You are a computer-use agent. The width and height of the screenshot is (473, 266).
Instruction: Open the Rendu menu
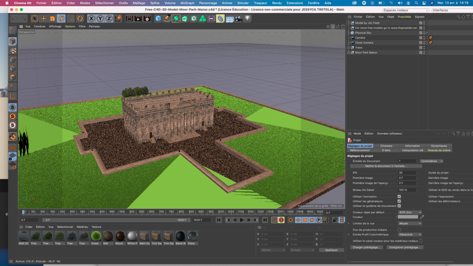pos(277,3)
